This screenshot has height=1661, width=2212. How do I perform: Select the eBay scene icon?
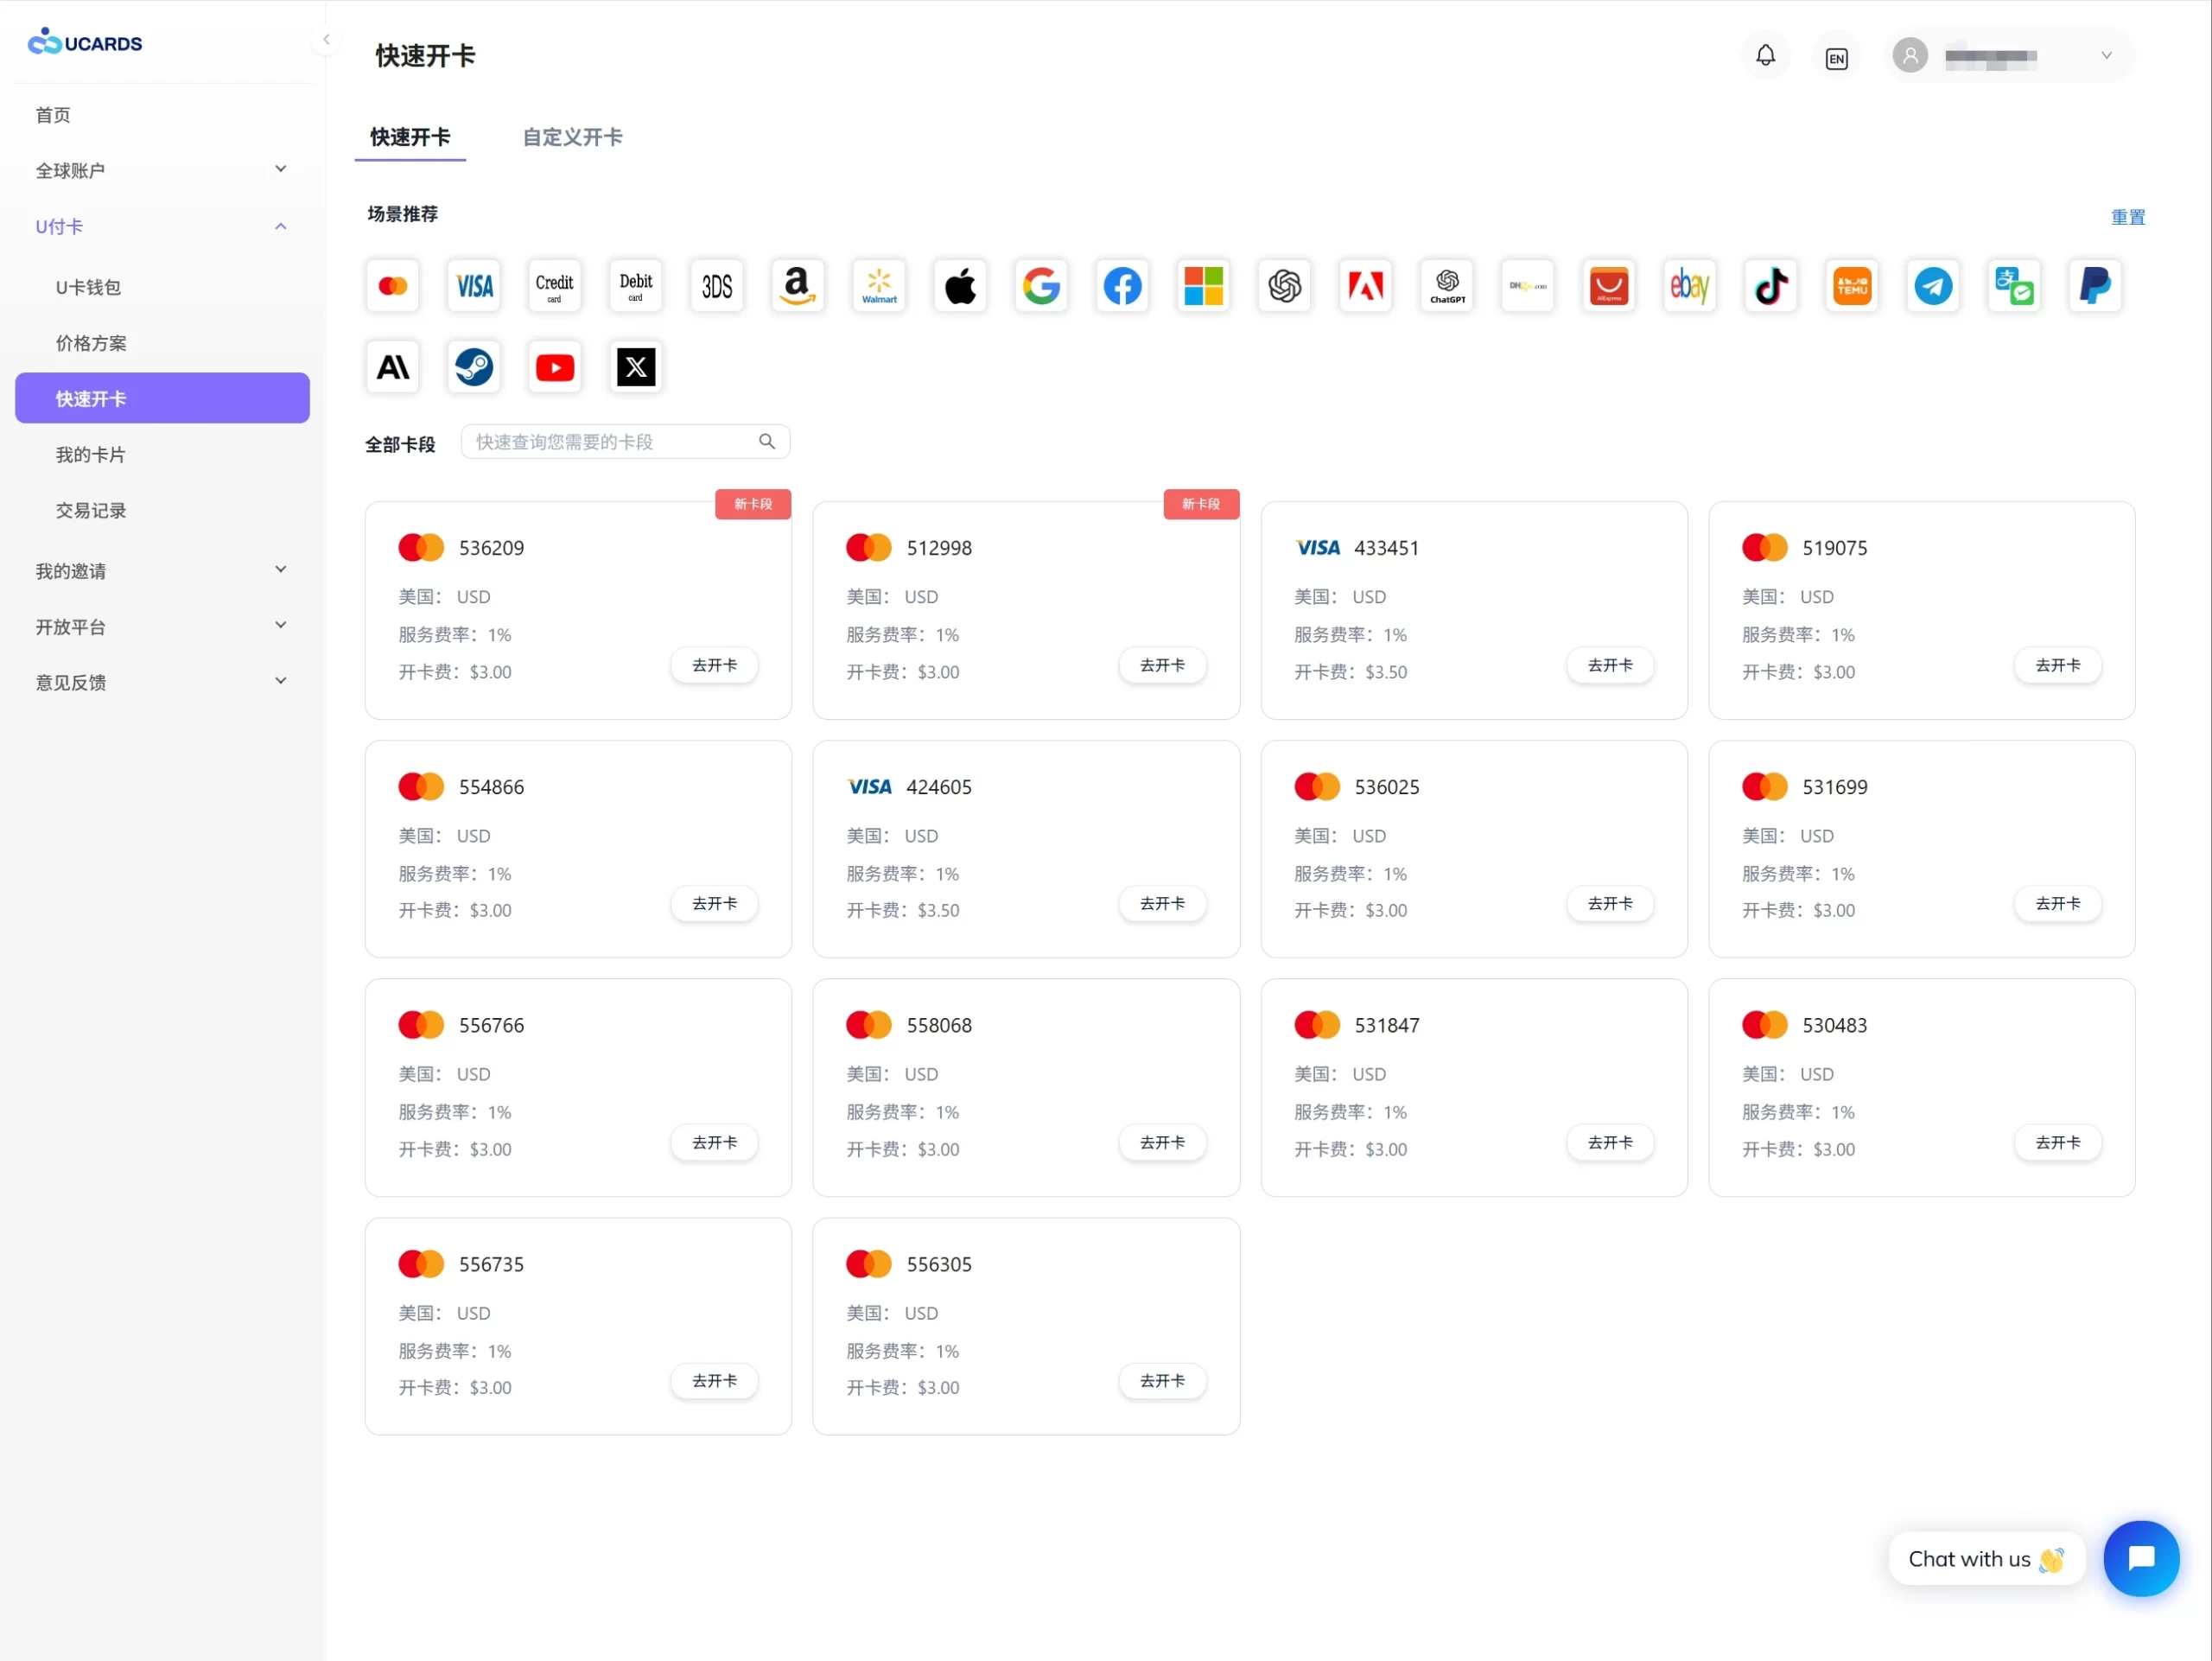point(1690,286)
